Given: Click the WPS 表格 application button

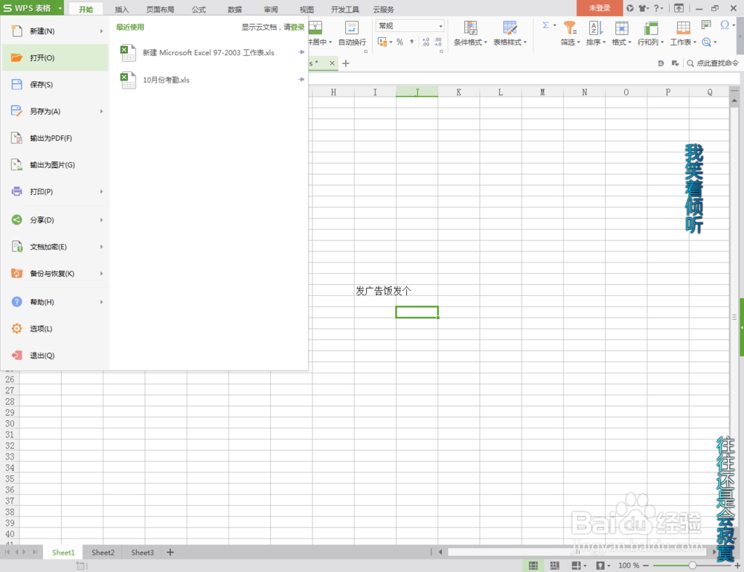Looking at the screenshot, I should (x=32, y=8).
